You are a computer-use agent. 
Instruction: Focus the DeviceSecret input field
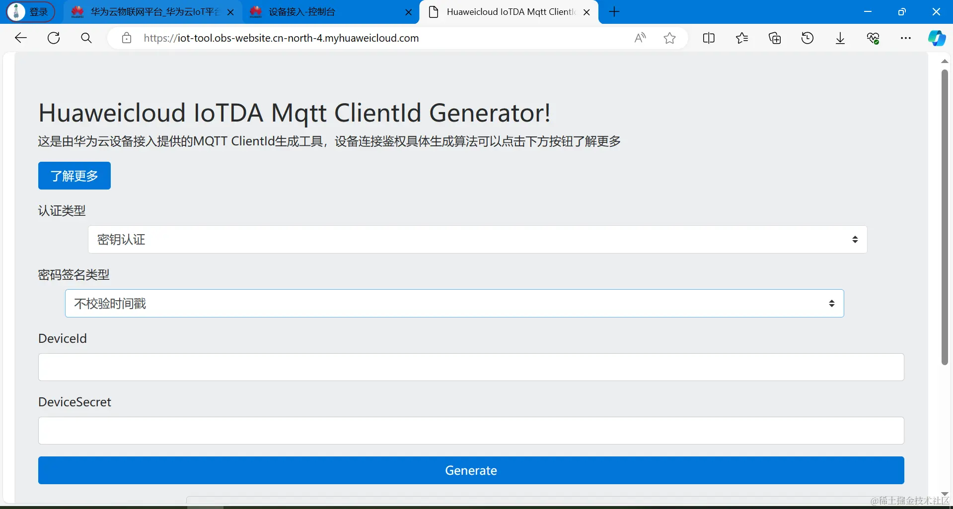click(x=471, y=431)
